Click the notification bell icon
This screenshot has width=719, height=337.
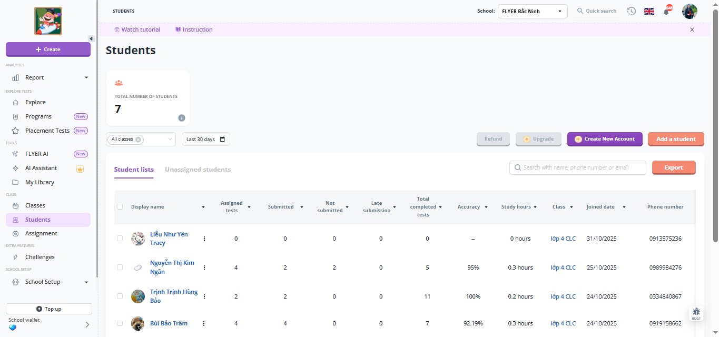(x=666, y=12)
